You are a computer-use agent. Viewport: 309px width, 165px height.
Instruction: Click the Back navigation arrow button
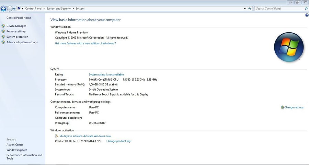click(x=3, y=9)
